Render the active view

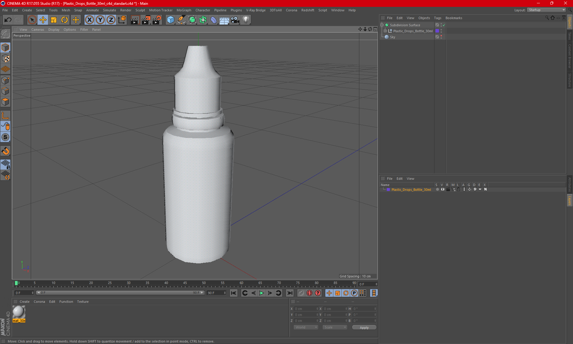point(135,20)
